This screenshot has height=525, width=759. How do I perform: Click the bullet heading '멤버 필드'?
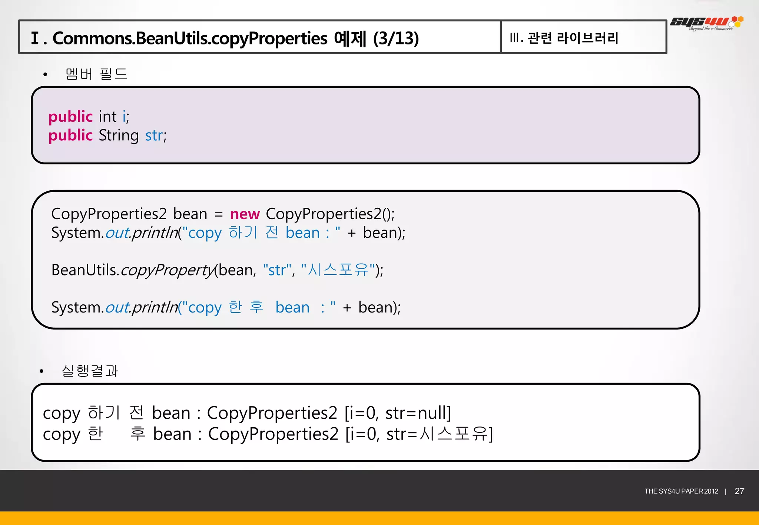pos(96,74)
